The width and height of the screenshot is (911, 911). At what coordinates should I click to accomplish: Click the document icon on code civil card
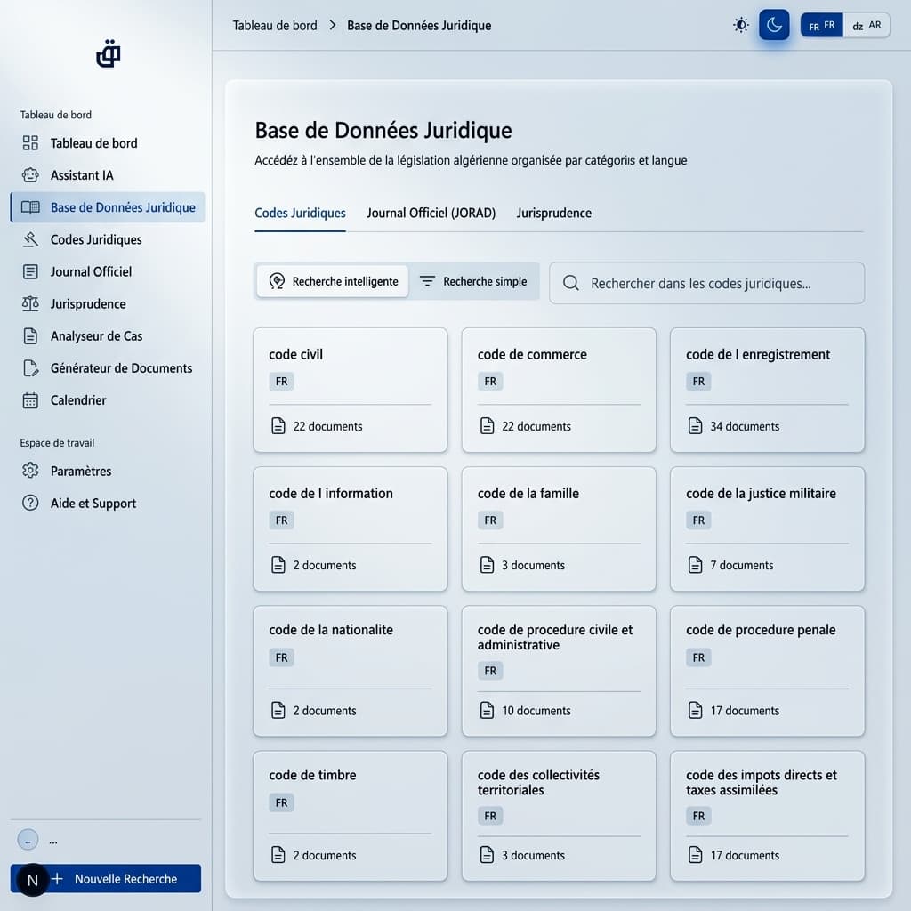point(278,426)
